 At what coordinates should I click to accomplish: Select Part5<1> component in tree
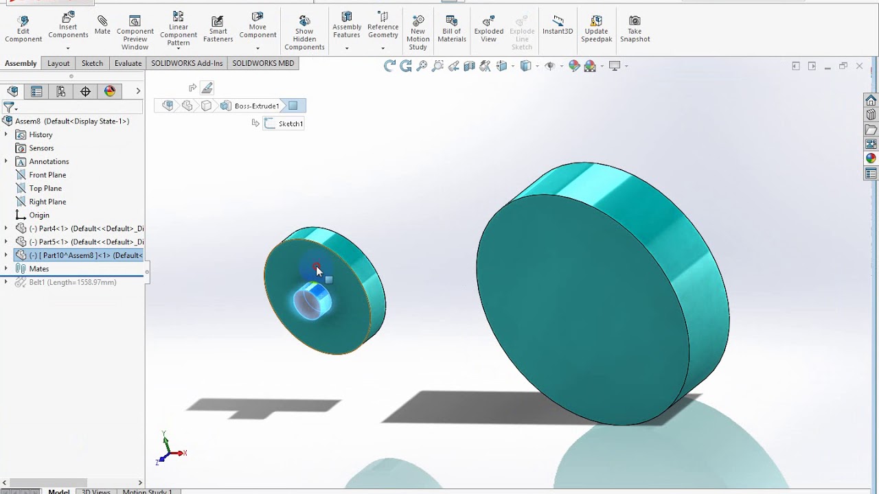click(x=80, y=242)
